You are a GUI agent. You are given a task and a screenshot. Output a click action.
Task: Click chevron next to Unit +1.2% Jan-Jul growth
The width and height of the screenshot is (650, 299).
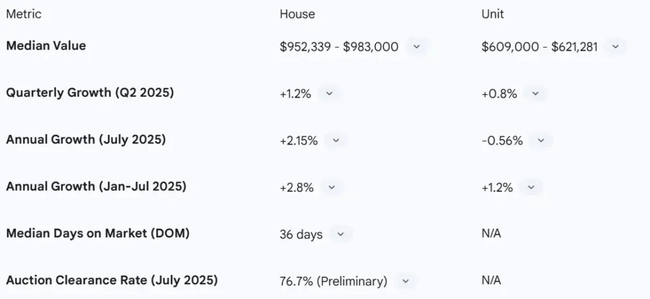coord(531,188)
